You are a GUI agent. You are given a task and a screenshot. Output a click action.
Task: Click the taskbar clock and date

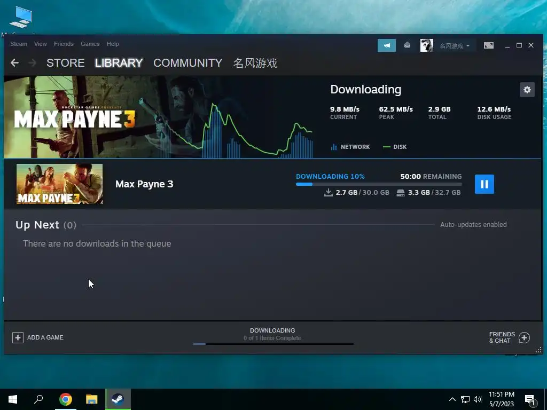(x=501, y=399)
